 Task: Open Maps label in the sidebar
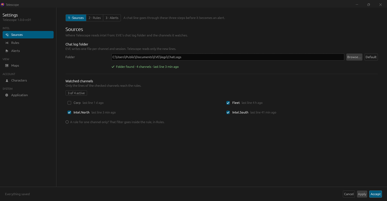click(x=15, y=66)
